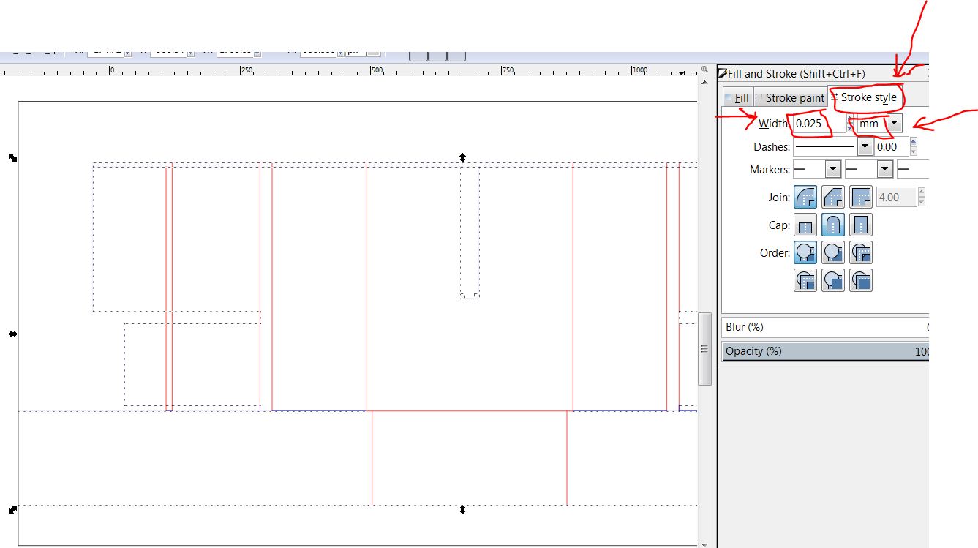
Task: Click the 250 mark on the ruler
Action: (x=248, y=70)
